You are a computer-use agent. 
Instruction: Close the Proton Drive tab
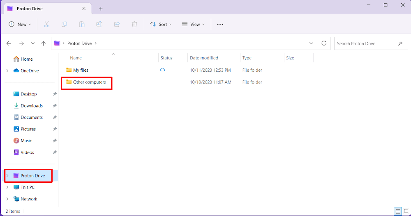point(84,9)
